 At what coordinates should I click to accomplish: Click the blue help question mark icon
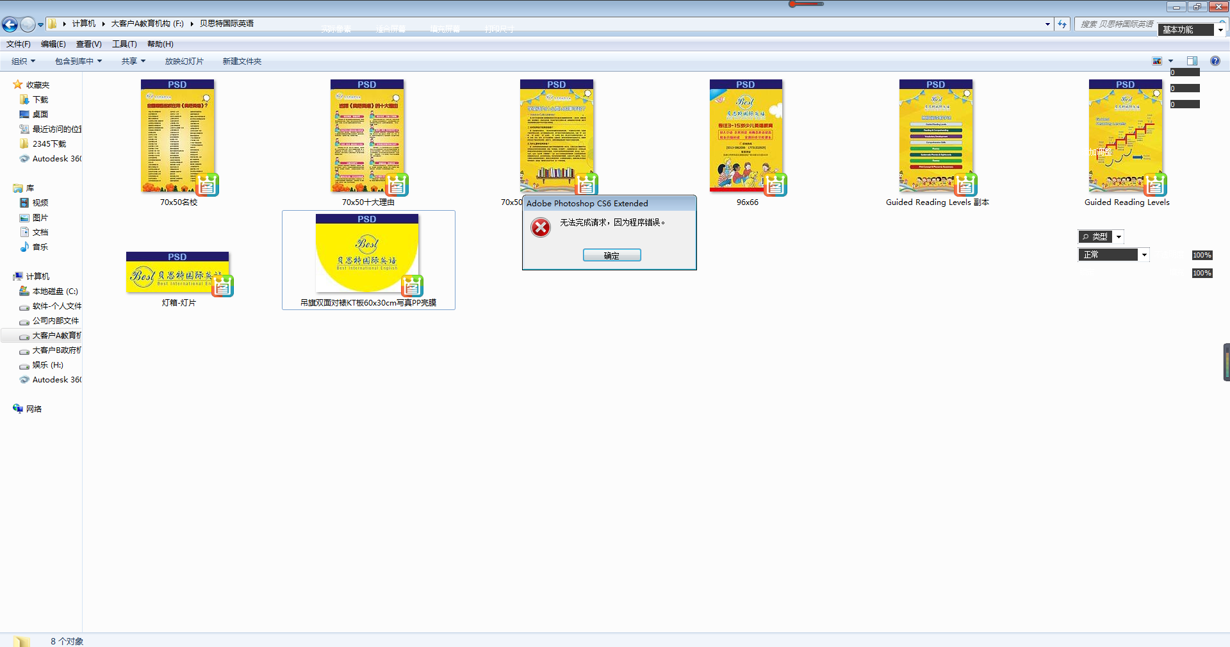click(1215, 61)
